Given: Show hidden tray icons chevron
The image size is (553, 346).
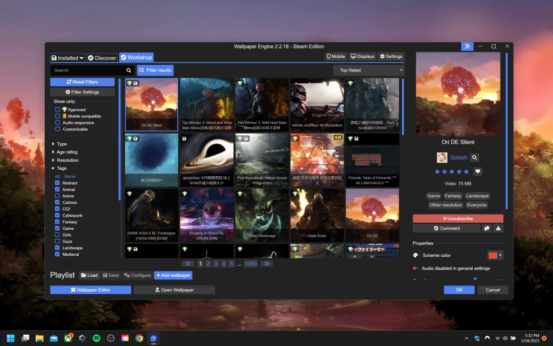Looking at the screenshot, I should pyautogui.click(x=466, y=338).
